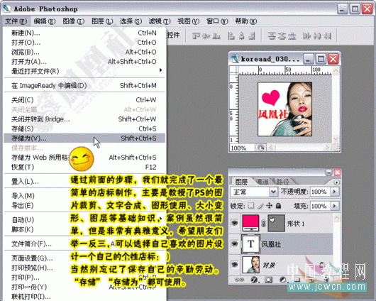The image size is (376, 301).
Task: Choose 关闭并转到 Bridge...
Action: click(x=84, y=119)
